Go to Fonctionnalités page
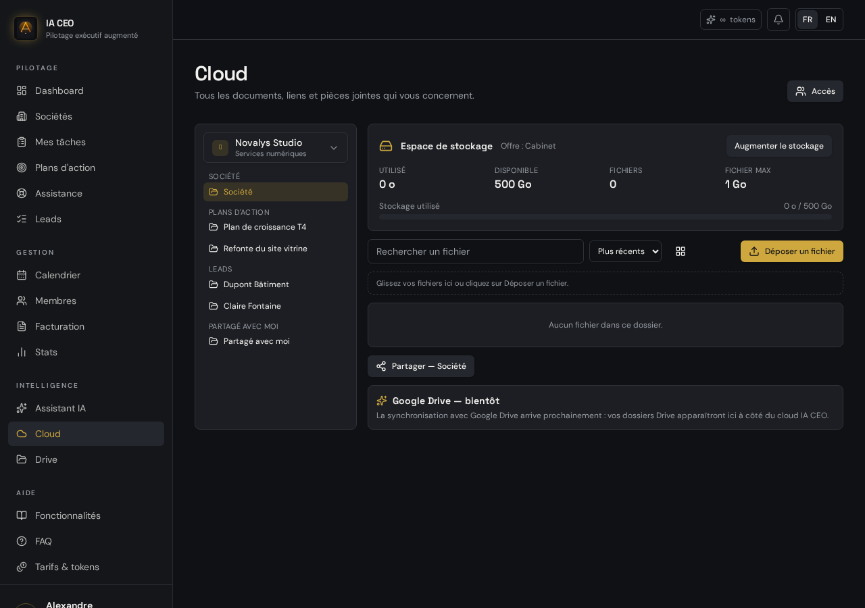This screenshot has width=865, height=608. coord(86,515)
